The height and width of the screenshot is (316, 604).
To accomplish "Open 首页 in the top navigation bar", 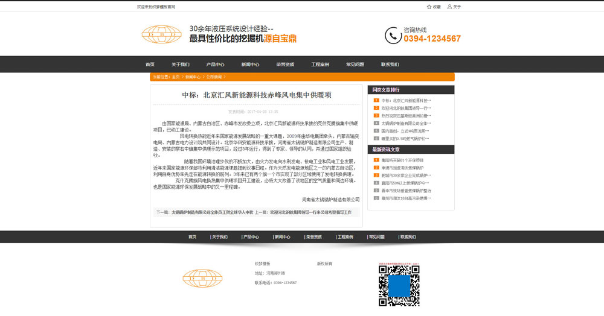I will (x=150, y=65).
